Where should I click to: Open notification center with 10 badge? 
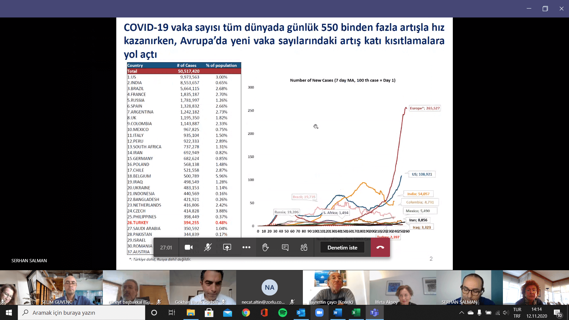click(x=557, y=313)
